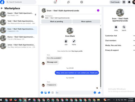Image resolution: width=135 pixels, height=102 pixels.
Task: Open the Facebook menu grid icon
Action: click(x=124, y=2)
